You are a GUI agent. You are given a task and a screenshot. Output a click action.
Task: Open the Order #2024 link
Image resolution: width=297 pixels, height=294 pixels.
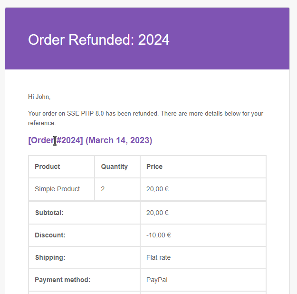pyautogui.click(x=56, y=140)
